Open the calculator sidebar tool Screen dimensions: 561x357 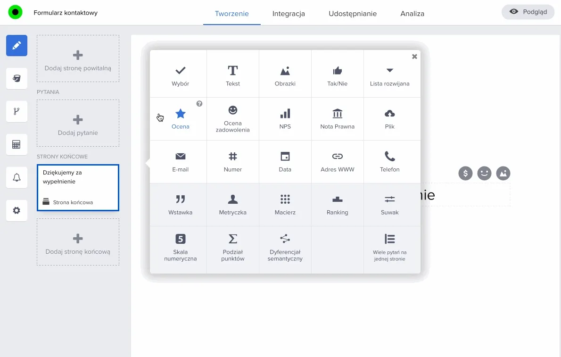coord(16,144)
